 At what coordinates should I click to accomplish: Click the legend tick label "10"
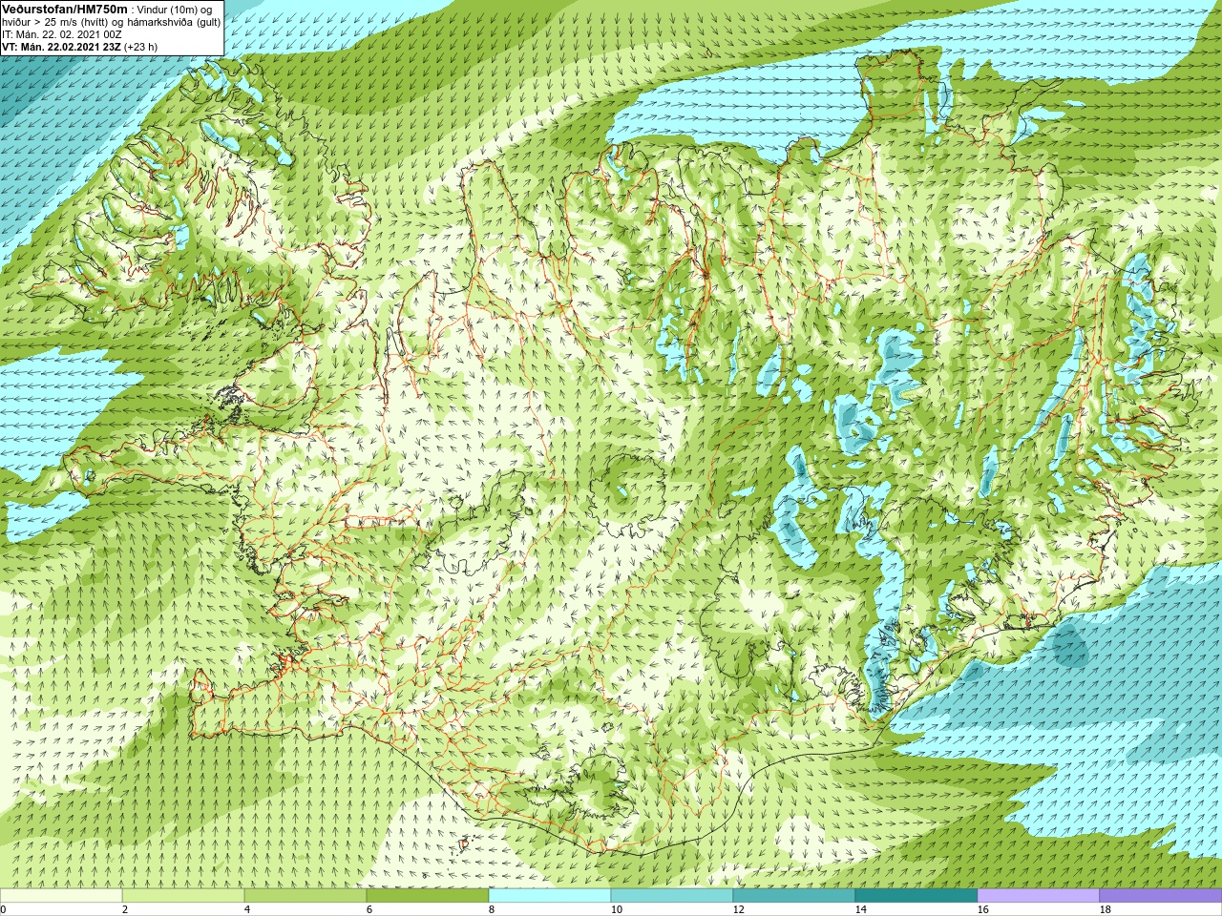coord(616,910)
